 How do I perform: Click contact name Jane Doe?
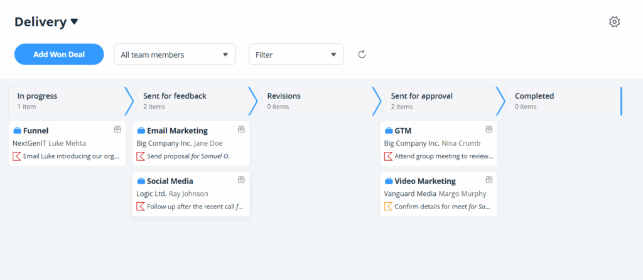pos(208,144)
